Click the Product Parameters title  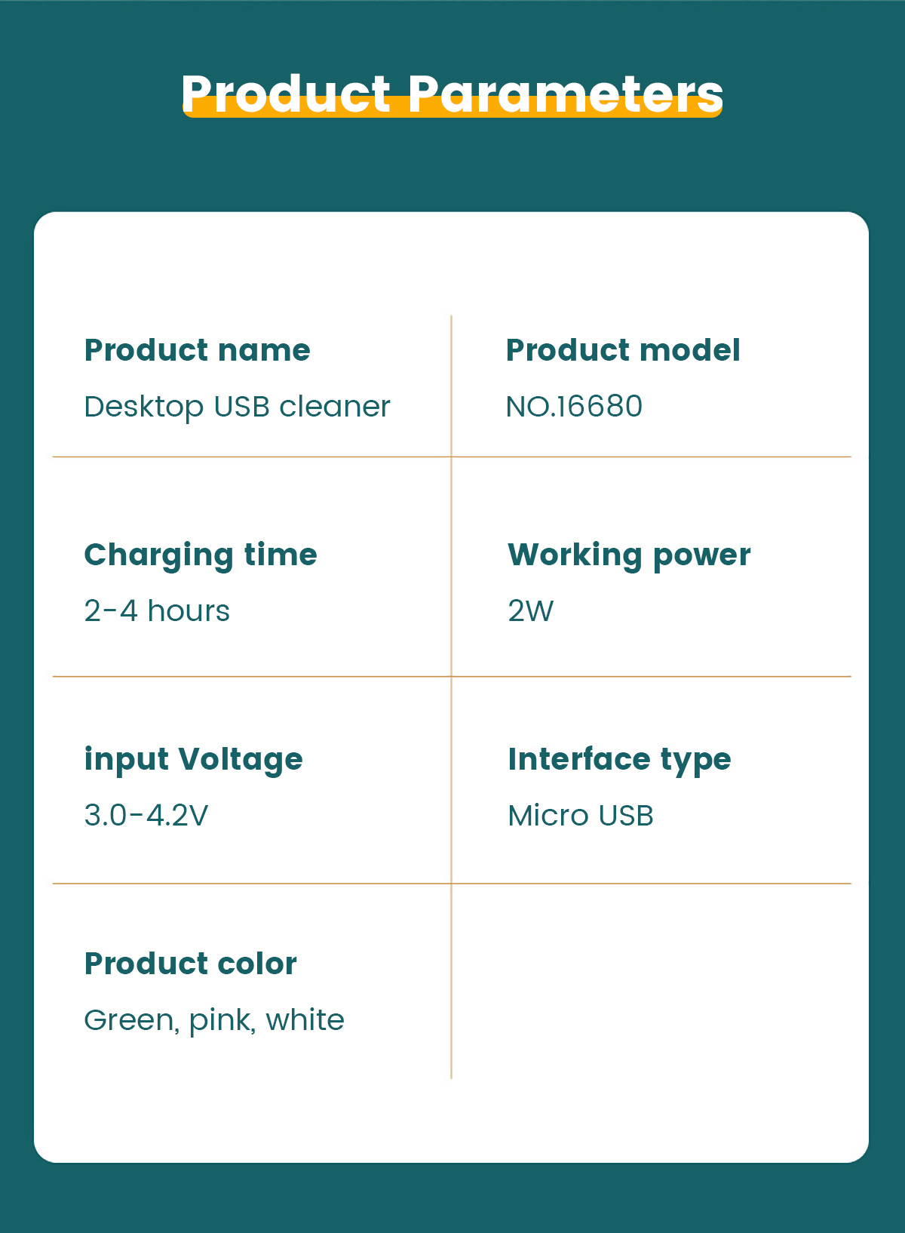click(x=452, y=94)
